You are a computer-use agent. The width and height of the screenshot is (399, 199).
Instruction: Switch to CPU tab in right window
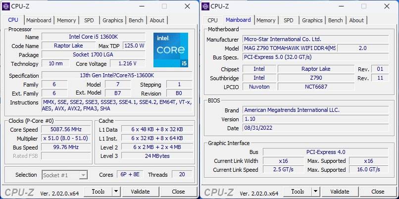coord(212,20)
